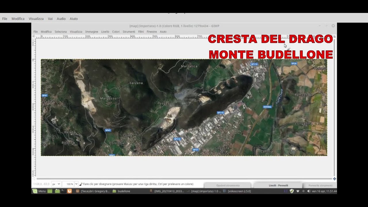Switch to the Opzioni strumento tab
Screen dimensions: 368x207
tap(228, 185)
